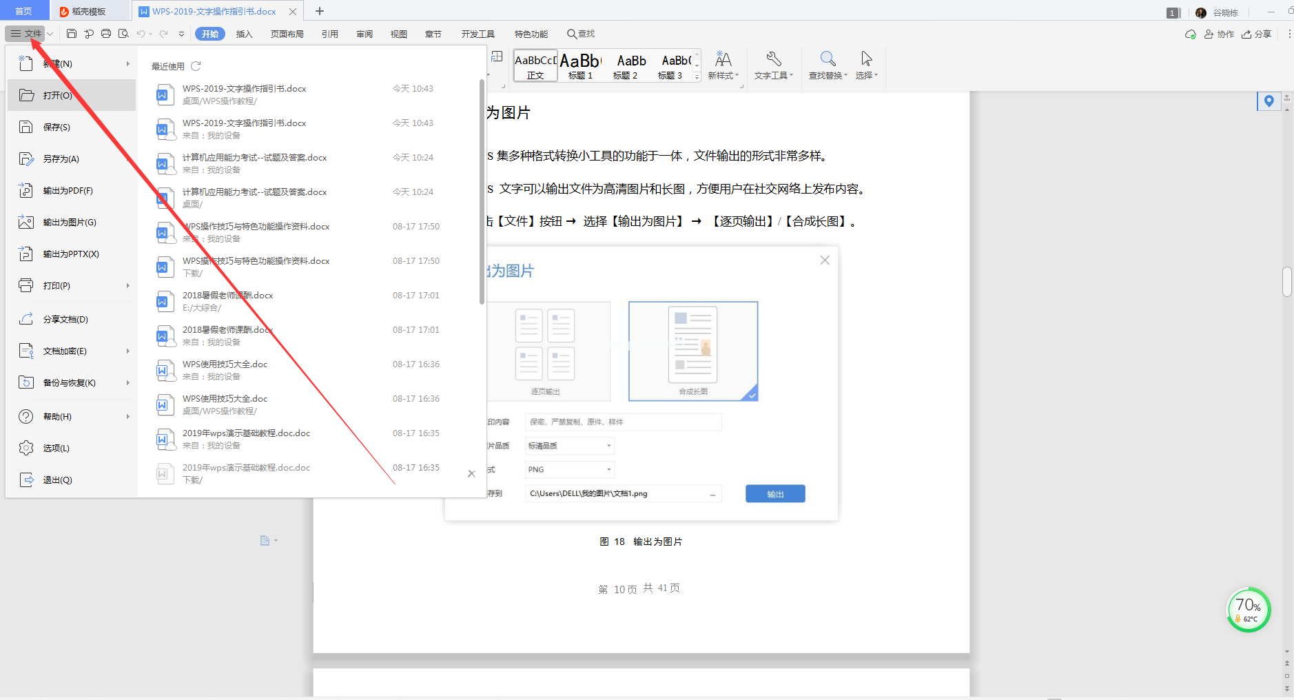Click the document vertical scrollbar thumb
This screenshot has width=1294, height=700.
tap(1286, 281)
